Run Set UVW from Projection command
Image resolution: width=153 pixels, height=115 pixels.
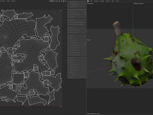pyautogui.click(x=76, y=10)
